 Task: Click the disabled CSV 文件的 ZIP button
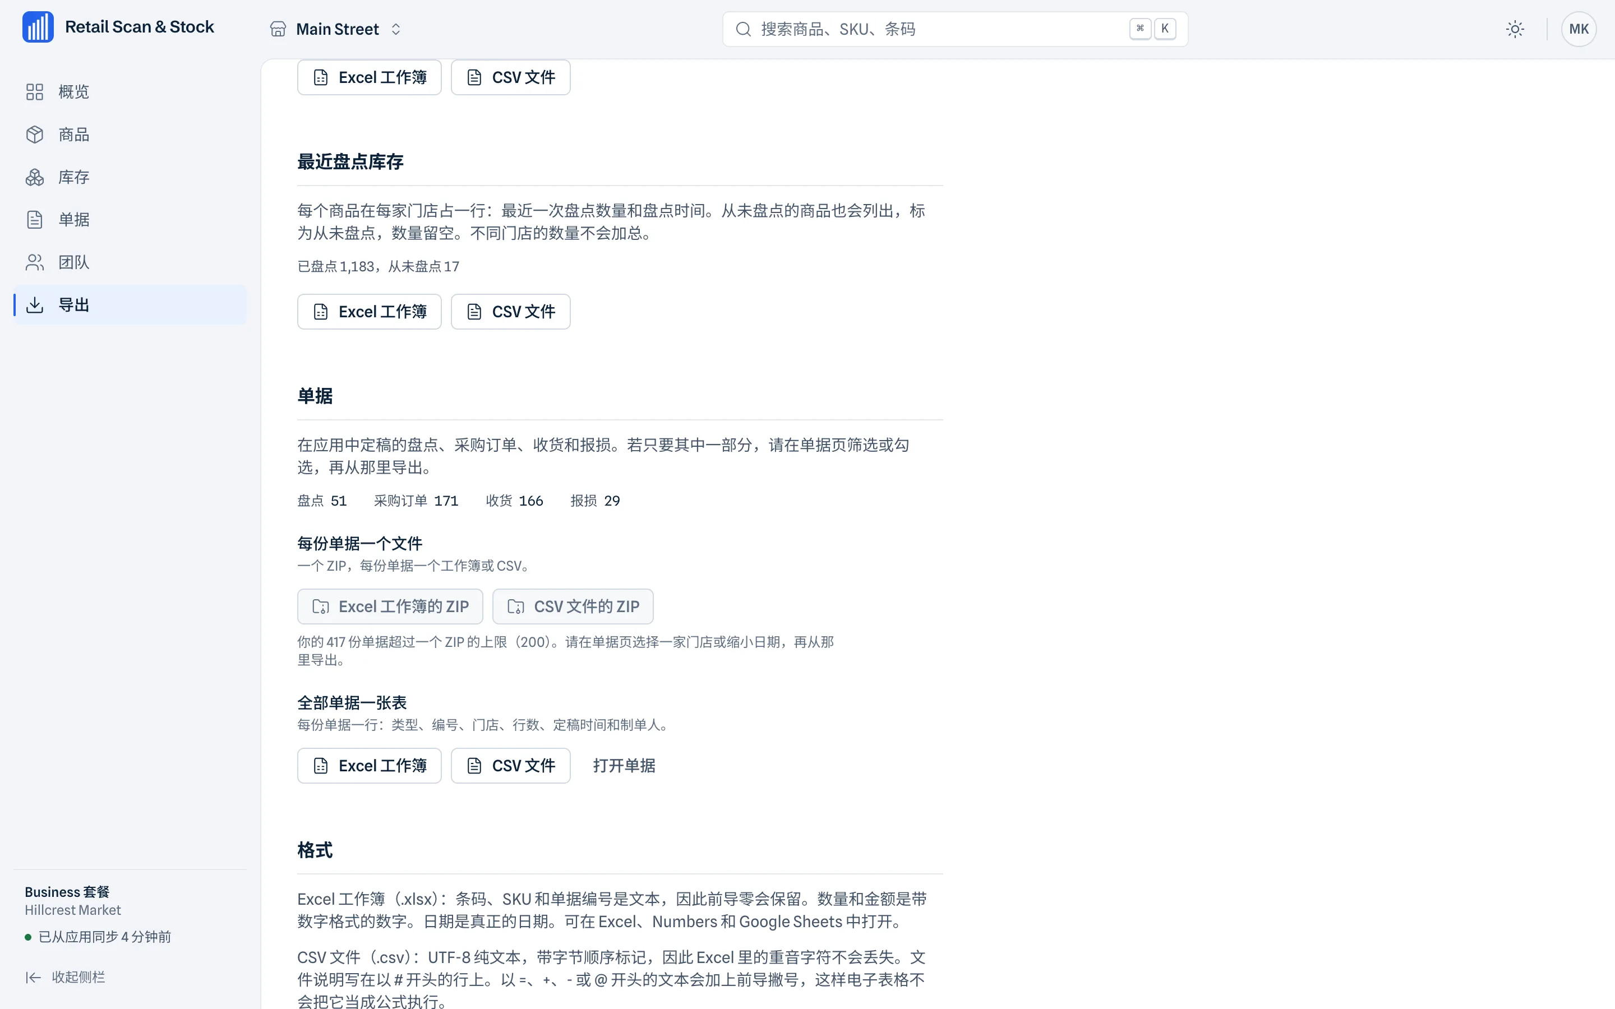(573, 607)
